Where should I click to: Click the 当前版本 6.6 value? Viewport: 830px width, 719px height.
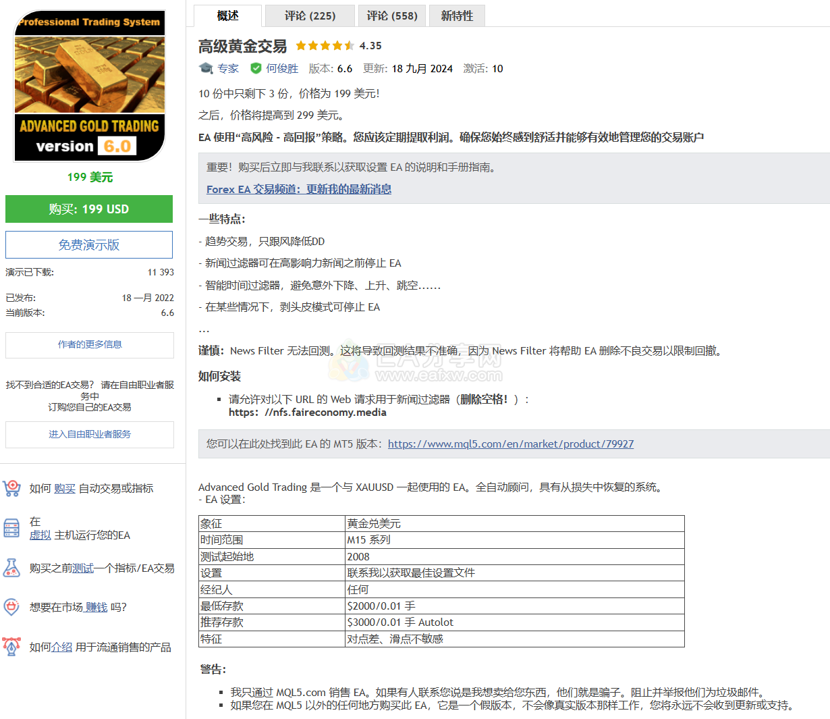click(x=167, y=313)
